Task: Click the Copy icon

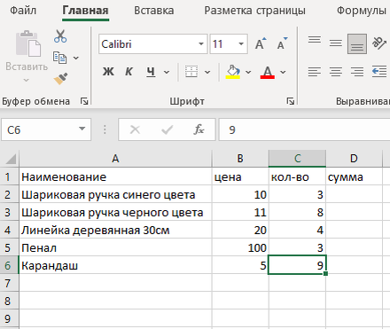Action: click(x=59, y=58)
